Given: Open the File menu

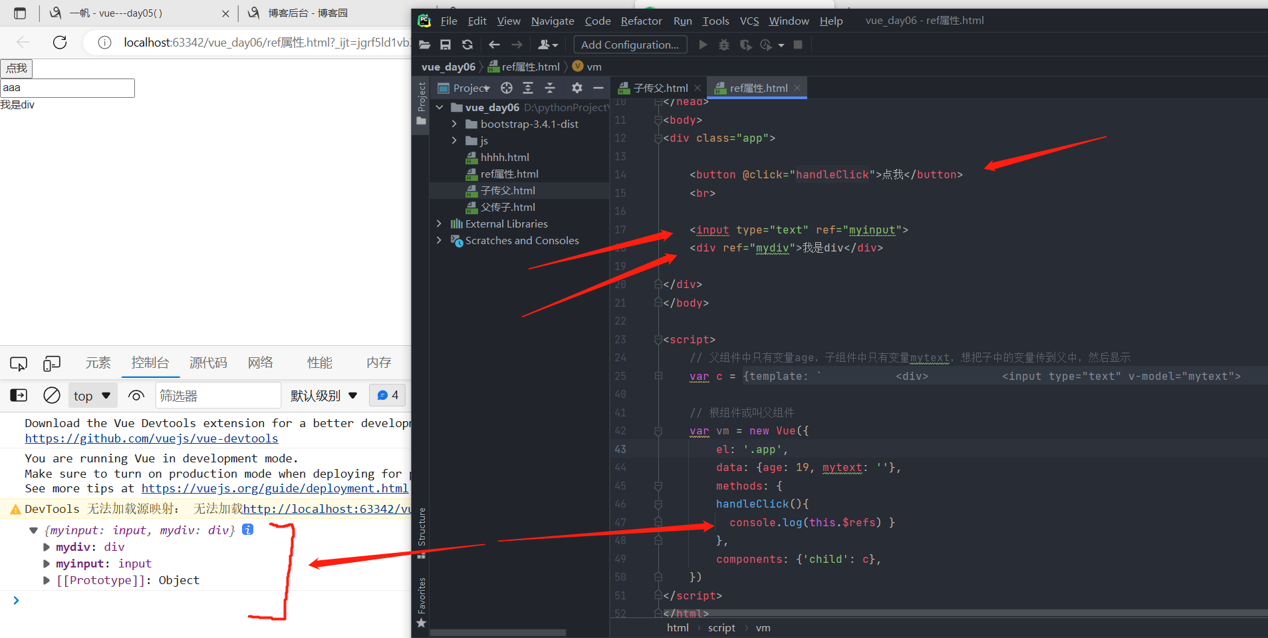Looking at the screenshot, I should (449, 21).
